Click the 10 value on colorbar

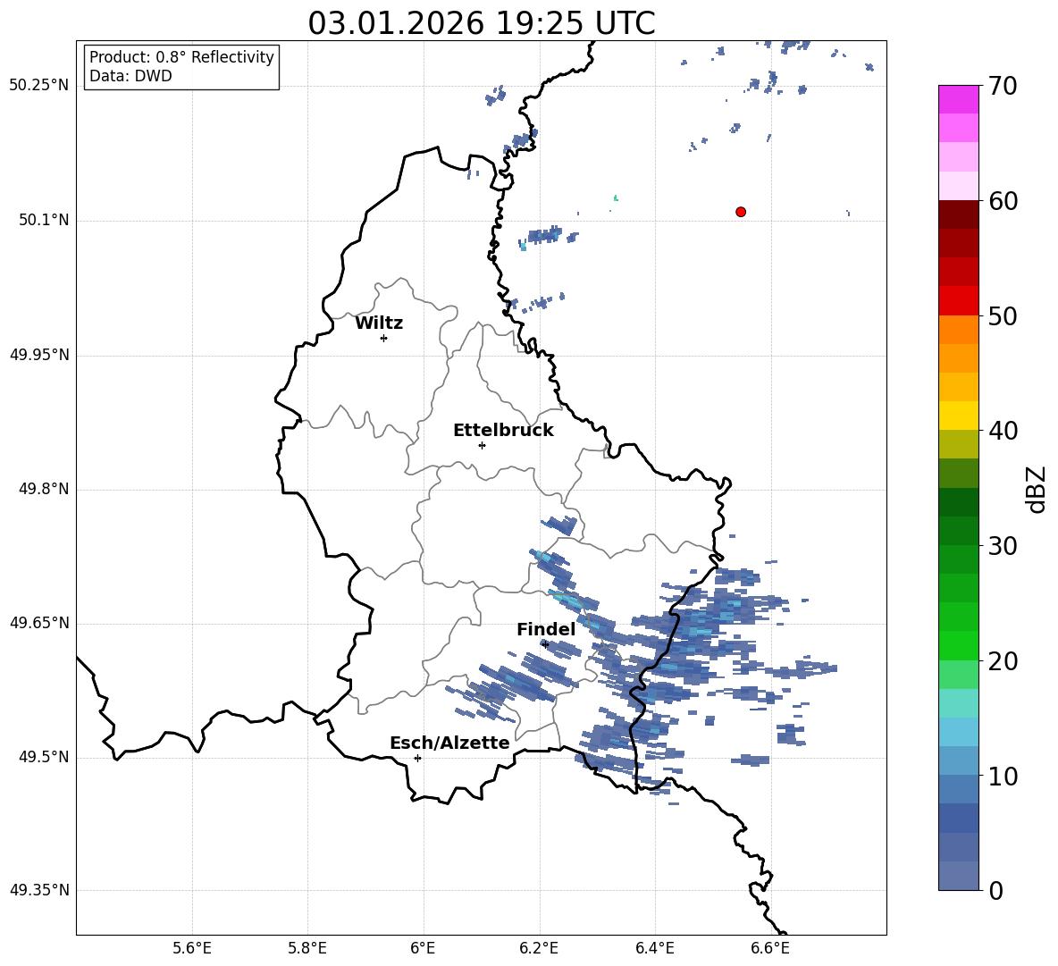tap(1003, 776)
